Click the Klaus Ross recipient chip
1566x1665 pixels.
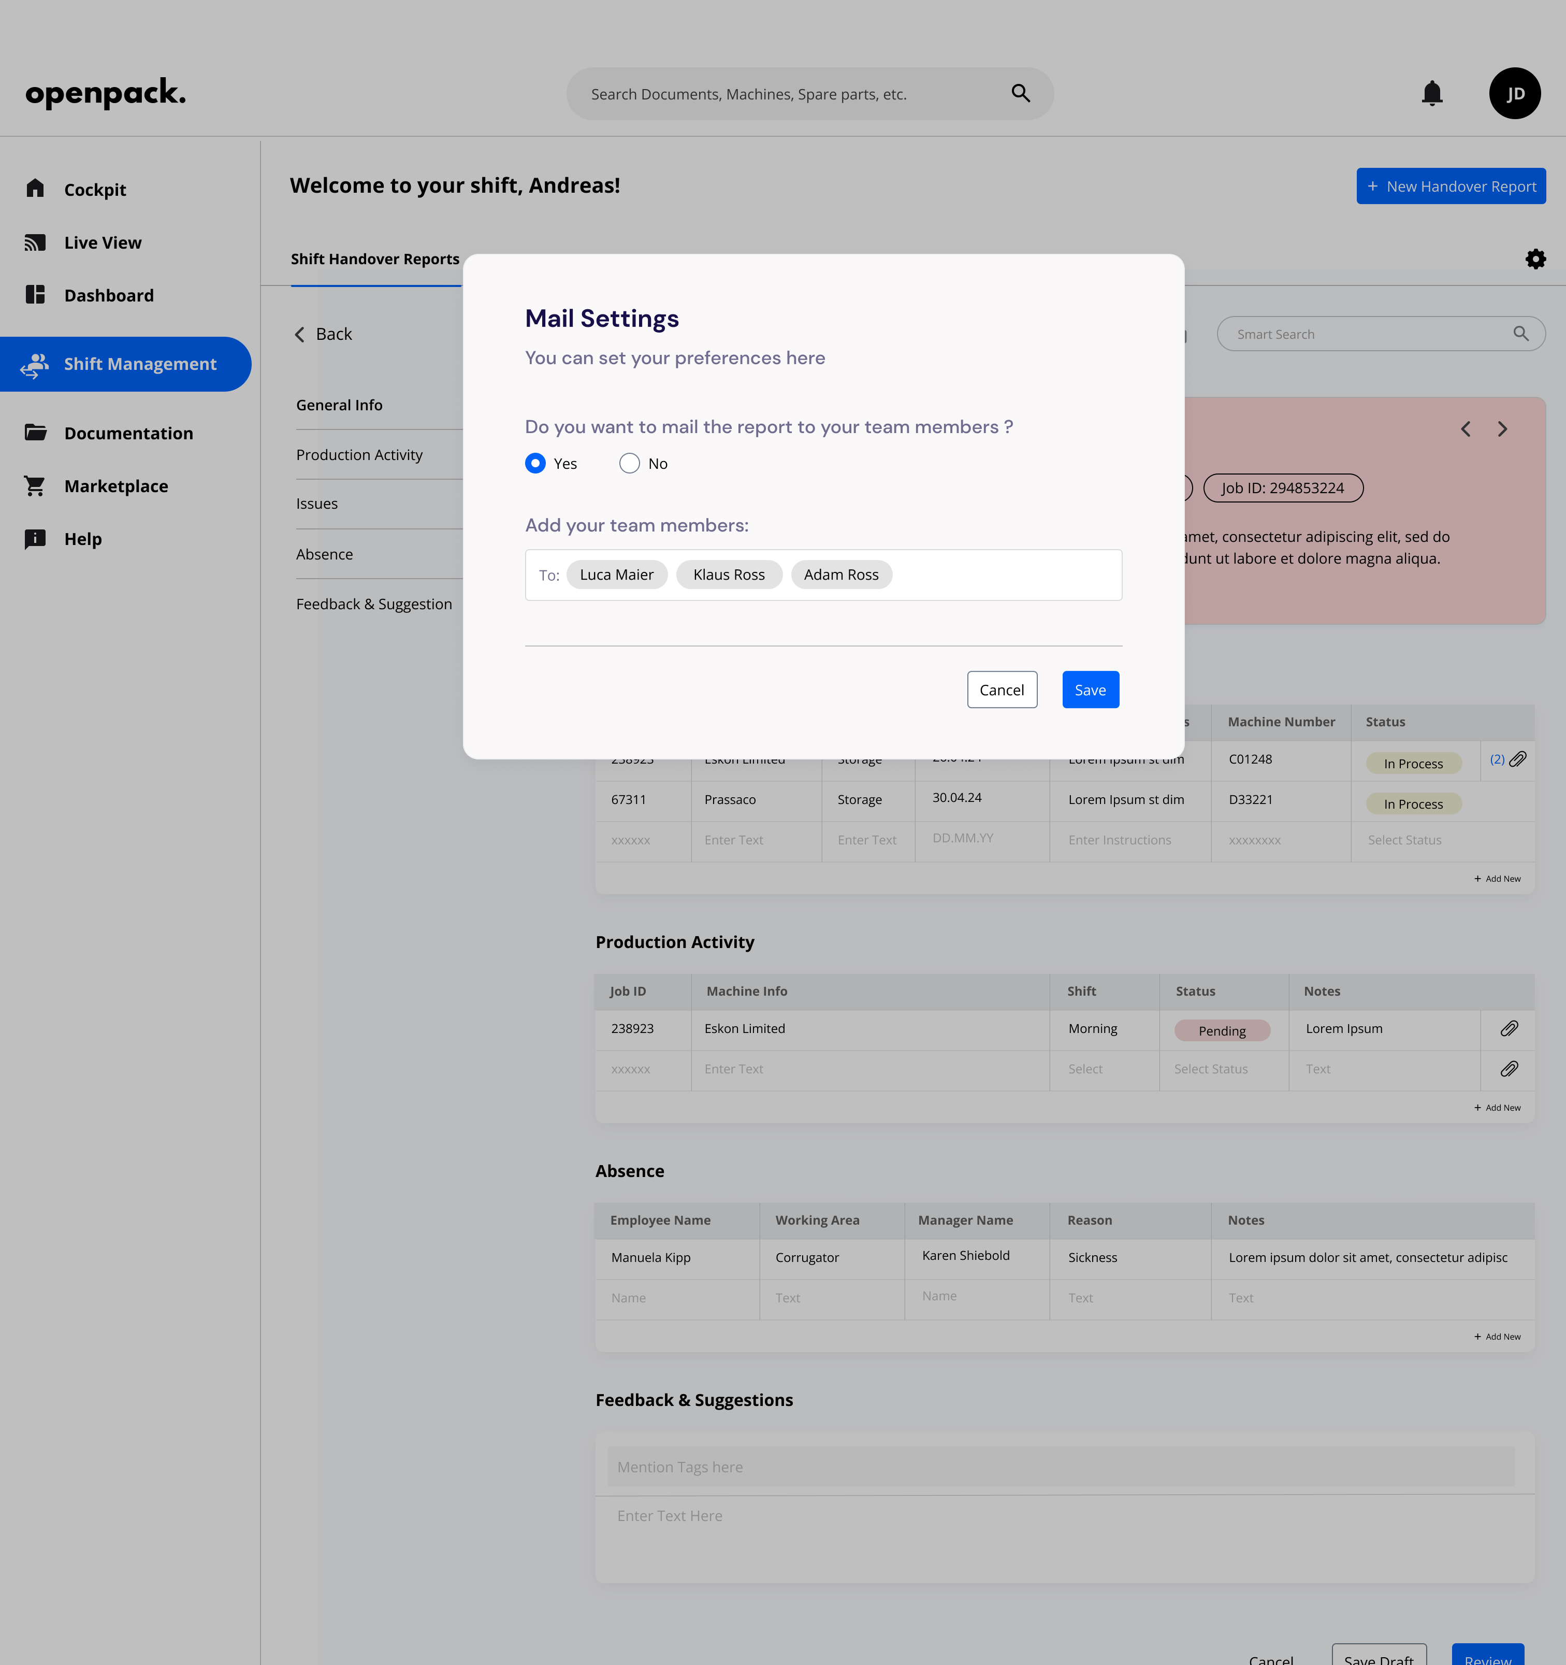pos(729,575)
